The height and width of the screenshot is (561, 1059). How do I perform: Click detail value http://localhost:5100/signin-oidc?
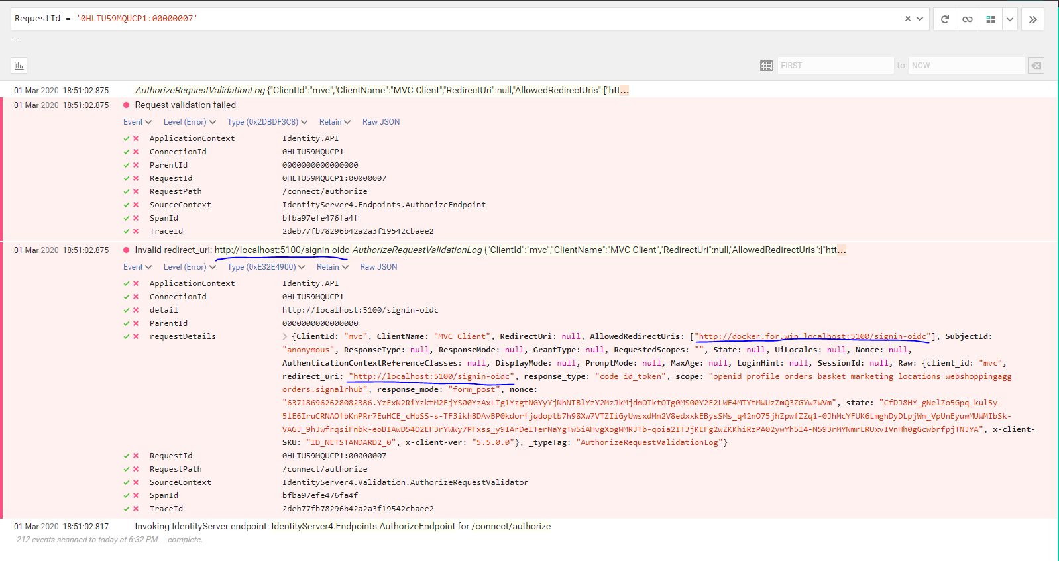(361, 310)
